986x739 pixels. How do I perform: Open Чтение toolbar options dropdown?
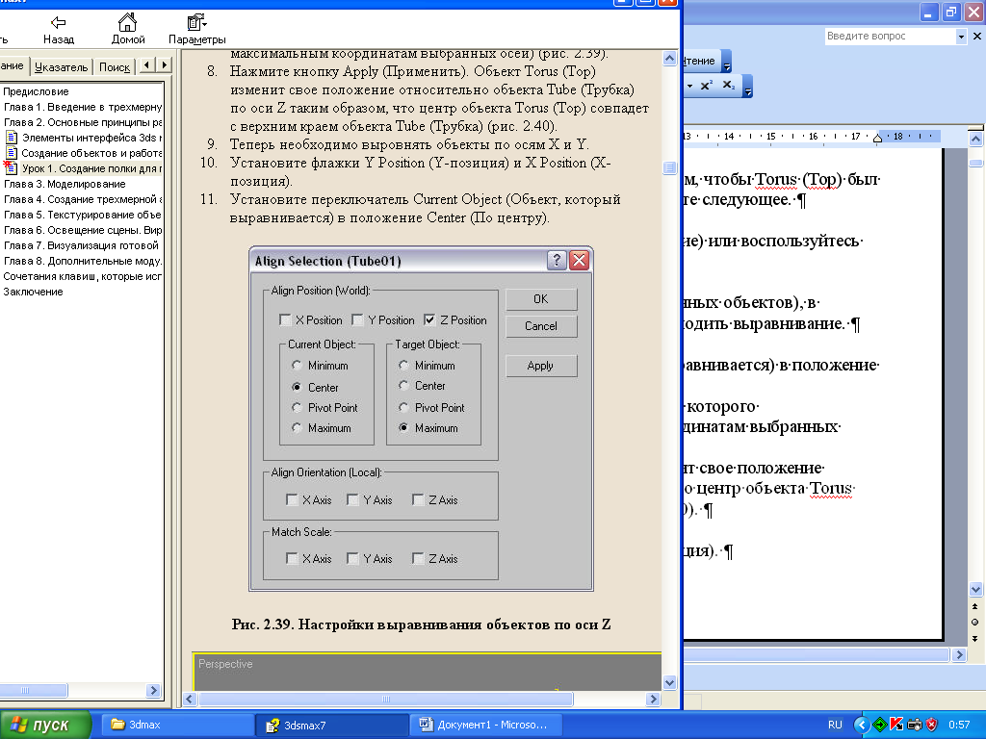click(x=727, y=63)
